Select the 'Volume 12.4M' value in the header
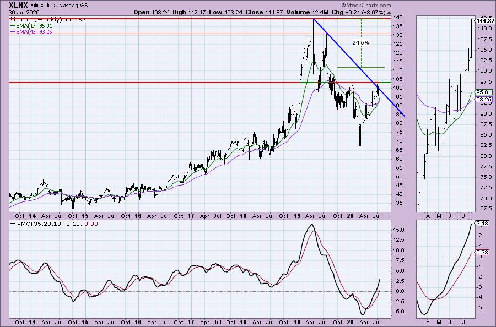The image size is (496, 327). [307, 12]
